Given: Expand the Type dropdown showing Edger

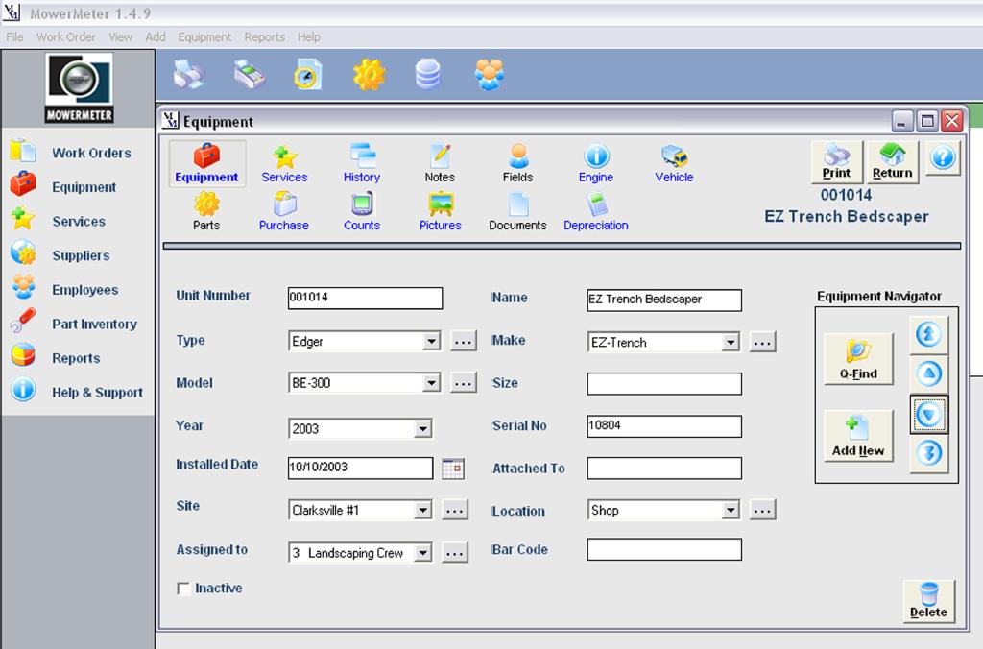Looking at the screenshot, I should 431,342.
